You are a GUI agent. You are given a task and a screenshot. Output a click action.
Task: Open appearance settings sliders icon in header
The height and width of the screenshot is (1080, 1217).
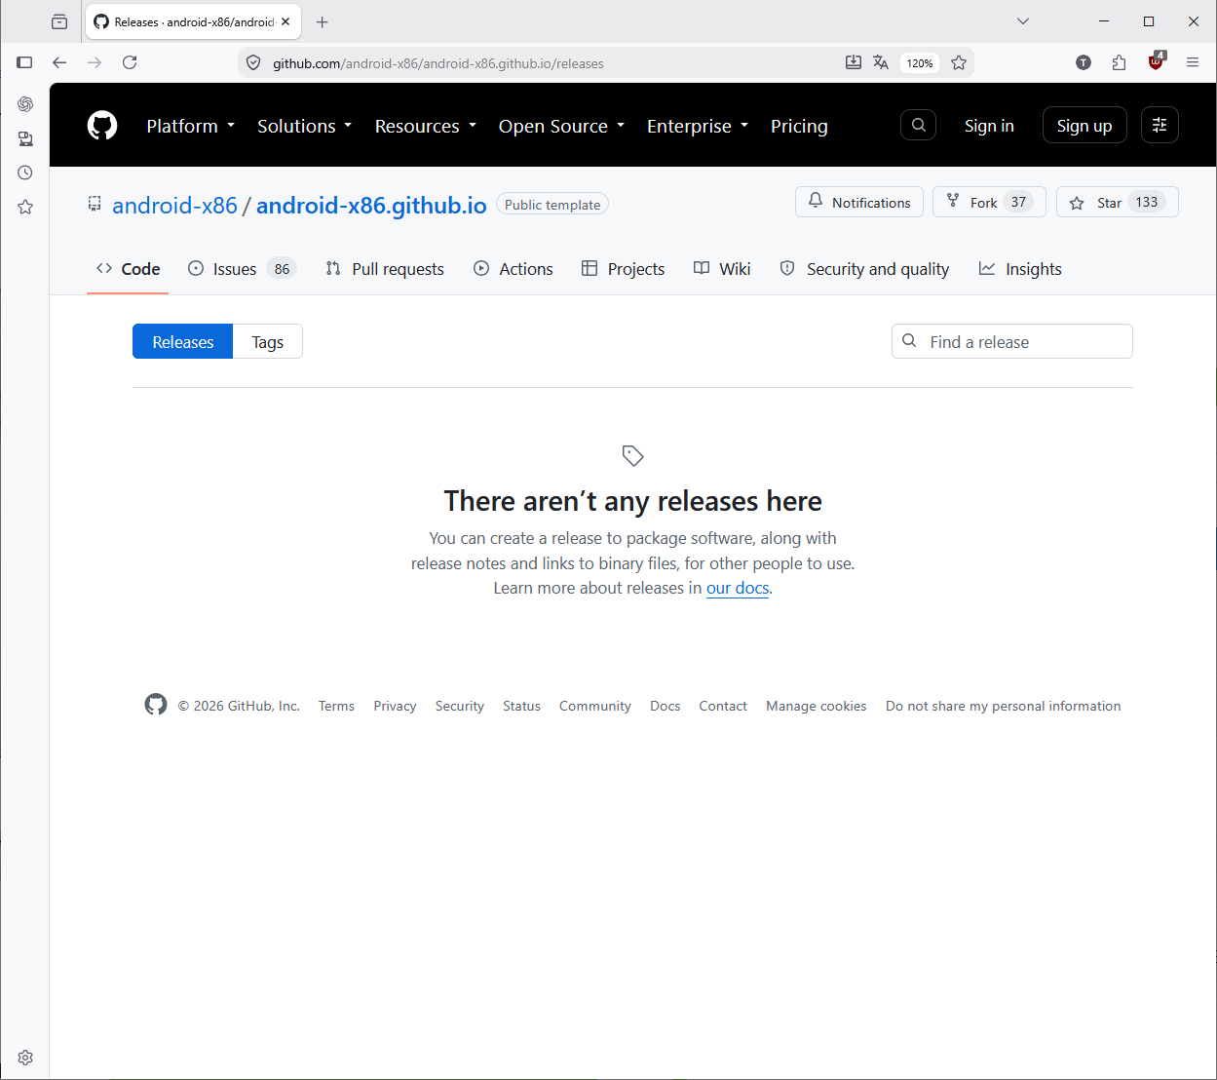point(1160,125)
